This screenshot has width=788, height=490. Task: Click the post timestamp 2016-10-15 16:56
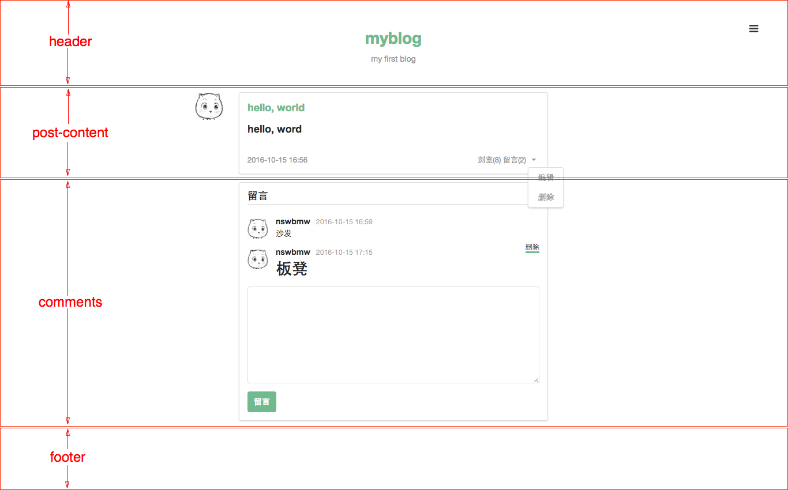click(x=277, y=160)
